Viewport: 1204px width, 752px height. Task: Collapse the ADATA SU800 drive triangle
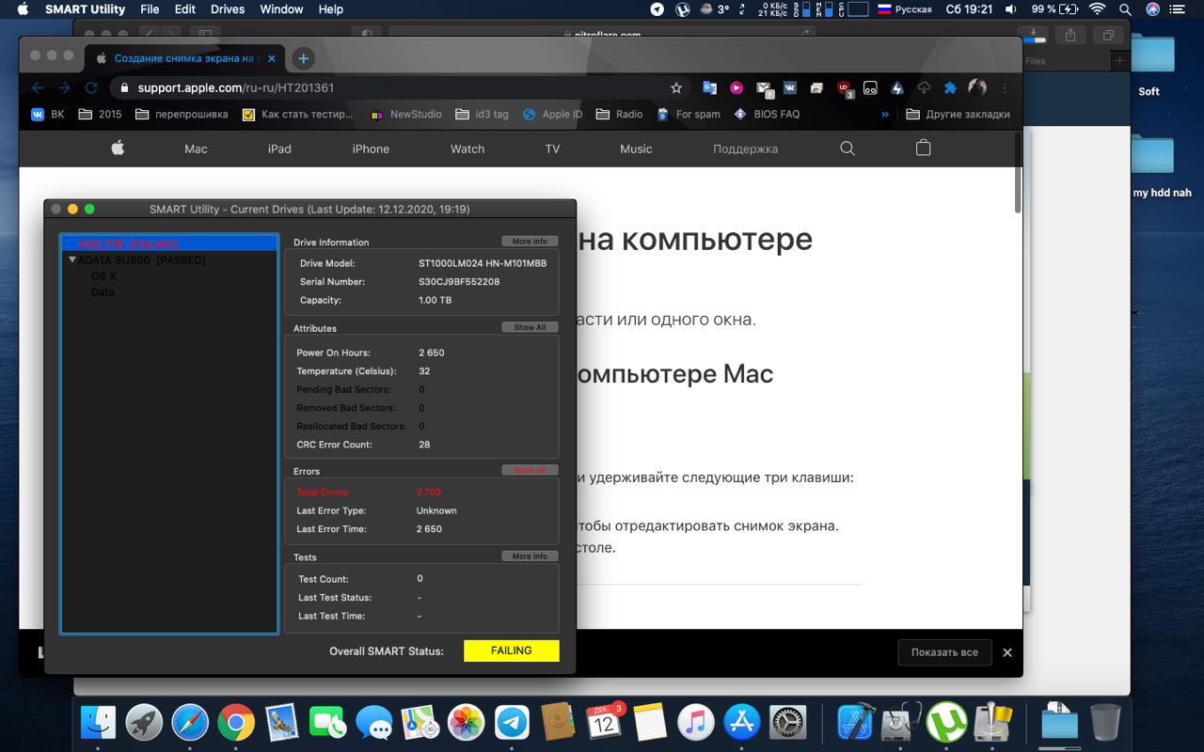72,260
